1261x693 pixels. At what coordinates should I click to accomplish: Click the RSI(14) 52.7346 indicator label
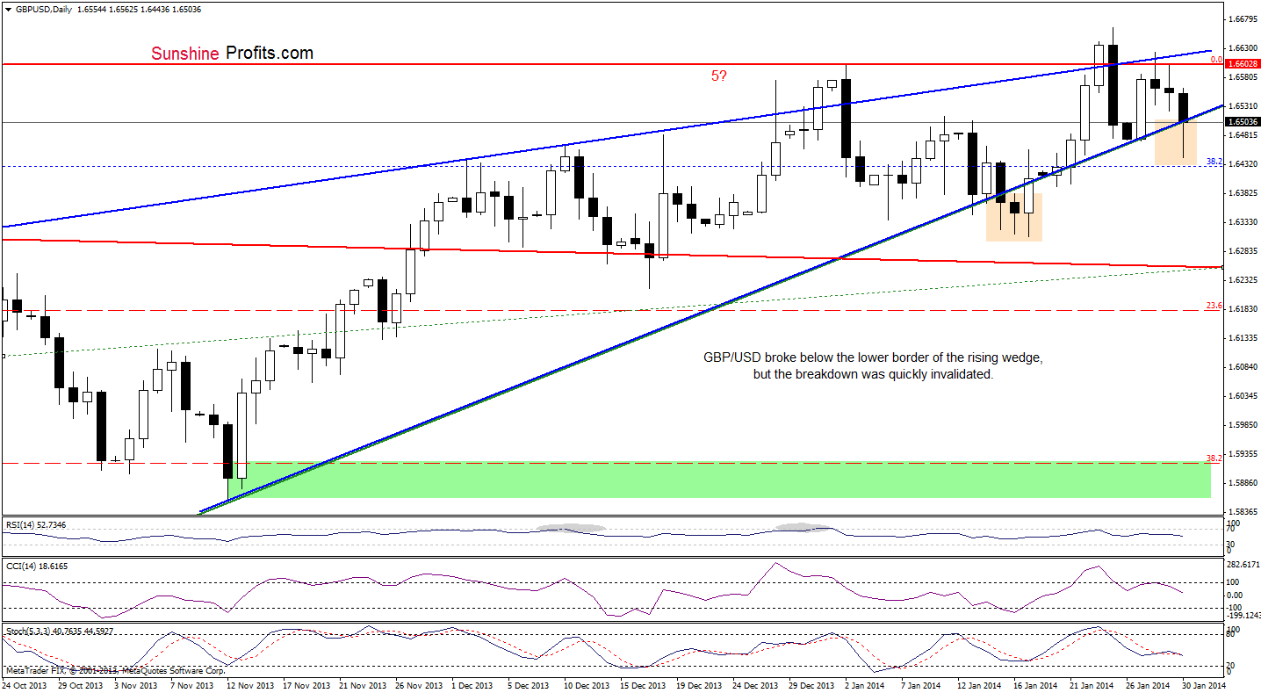[x=34, y=524]
